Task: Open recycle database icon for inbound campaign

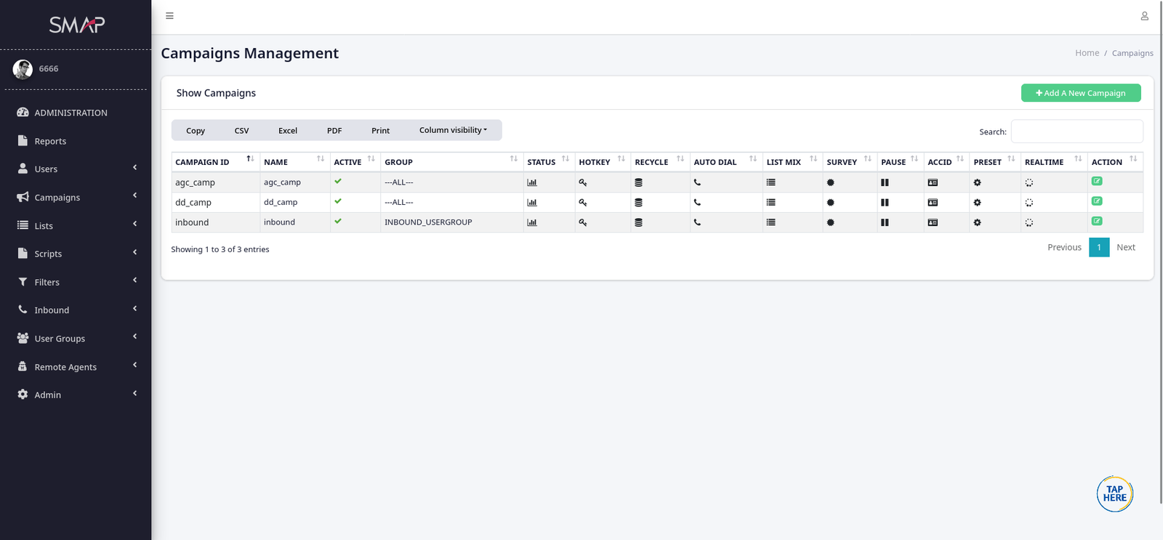Action: (x=638, y=222)
